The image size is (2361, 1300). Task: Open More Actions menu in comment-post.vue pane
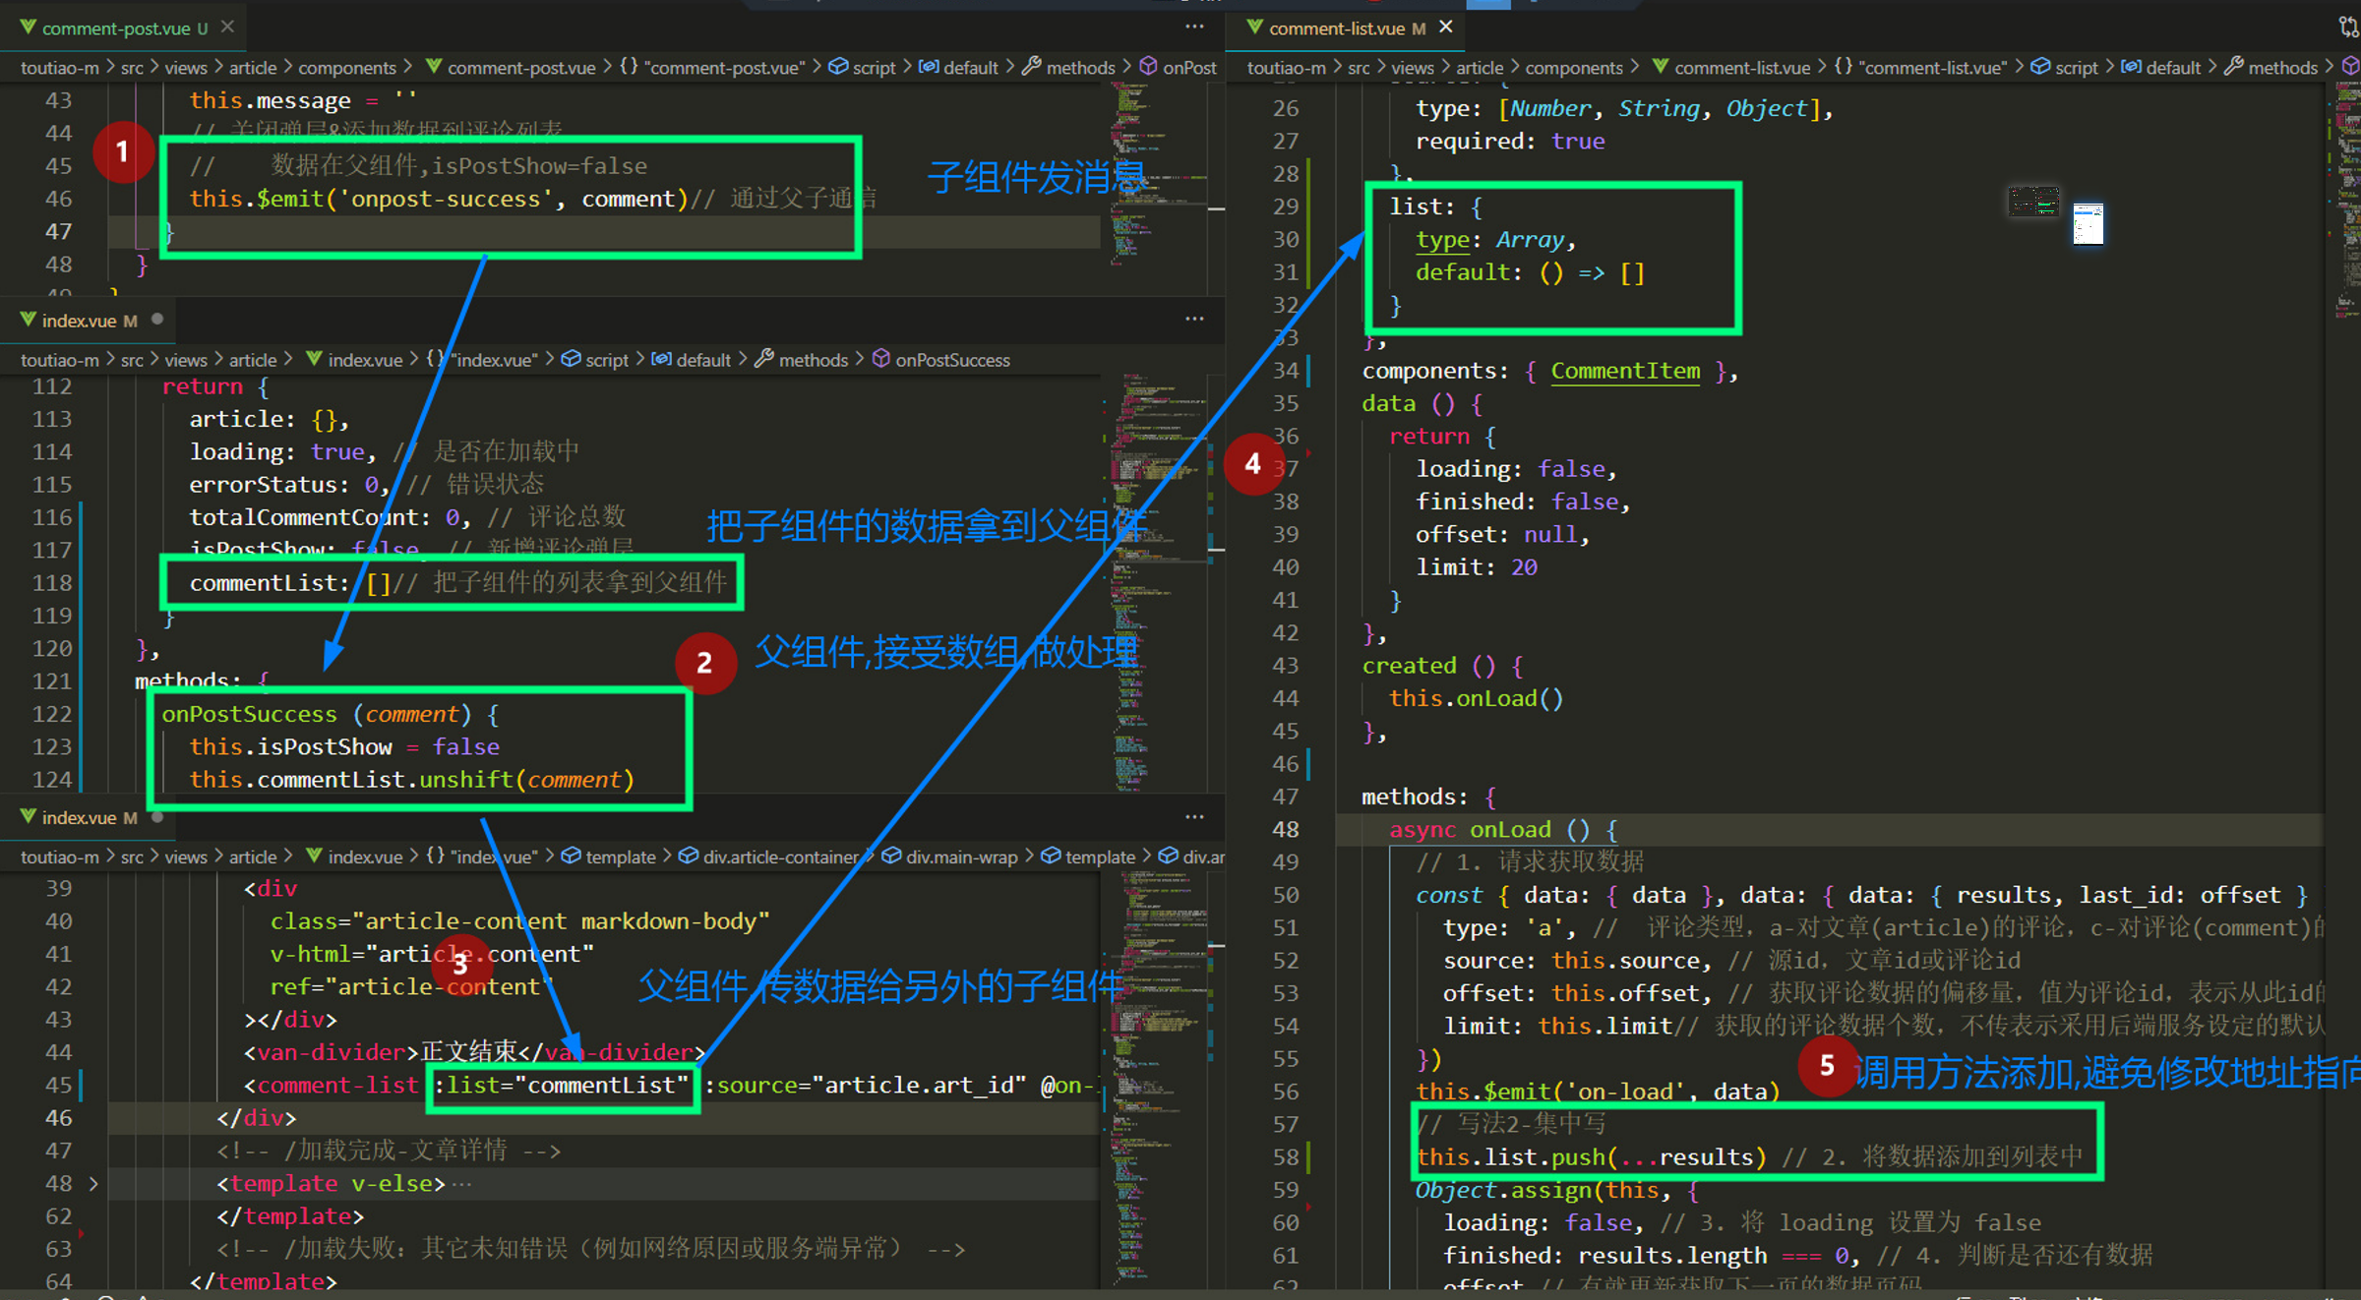[1194, 27]
